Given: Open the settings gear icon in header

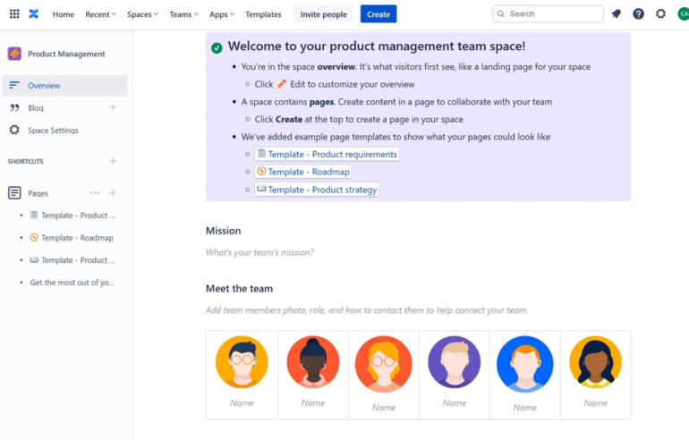Looking at the screenshot, I should pyautogui.click(x=660, y=14).
